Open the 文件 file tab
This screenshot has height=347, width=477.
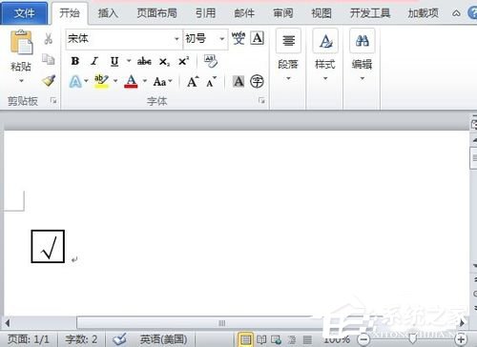point(24,13)
